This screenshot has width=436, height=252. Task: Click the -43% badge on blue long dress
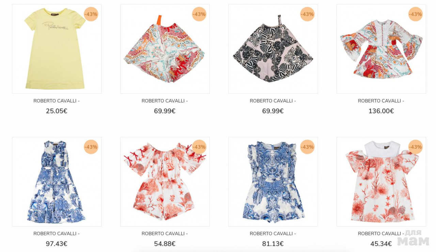(91, 147)
